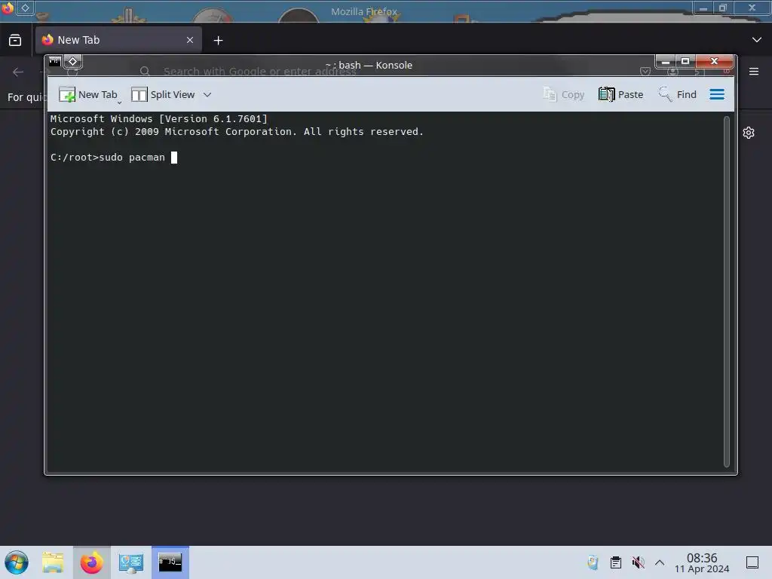Expand the Split View dropdown arrow
Image resolution: width=772 pixels, height=579 pixels.
tap(207, 94)
